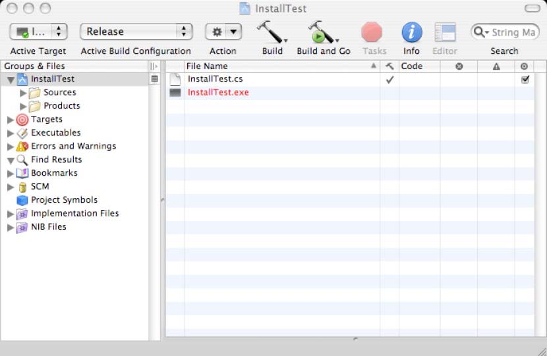Expand the Products folder triangle
547x356 pixels.
click(x=23, y=106)
